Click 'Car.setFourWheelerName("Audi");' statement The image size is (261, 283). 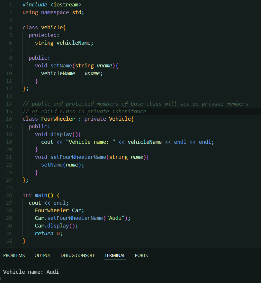tap(82, 218)
